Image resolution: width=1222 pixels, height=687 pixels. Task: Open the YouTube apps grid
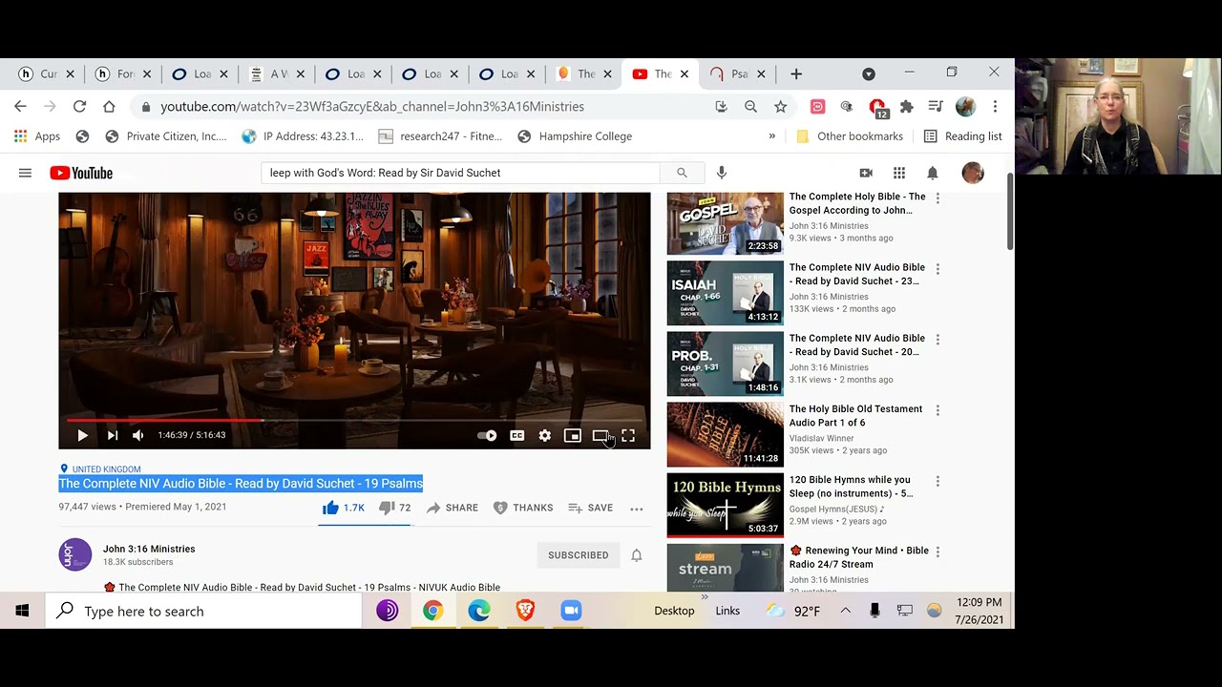click(899, 173)
